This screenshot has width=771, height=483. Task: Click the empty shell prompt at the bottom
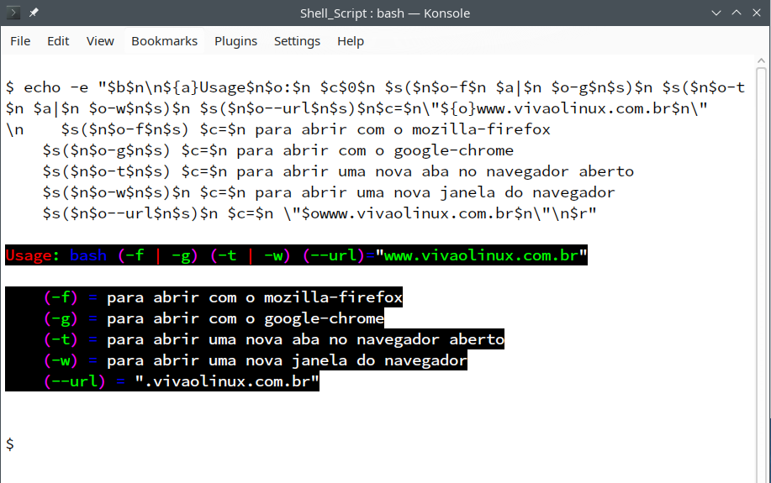9,444
